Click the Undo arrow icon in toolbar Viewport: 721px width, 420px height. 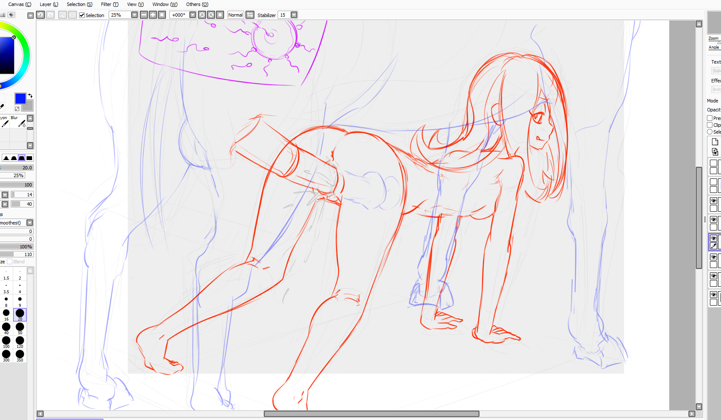click(x=40, y=15)
